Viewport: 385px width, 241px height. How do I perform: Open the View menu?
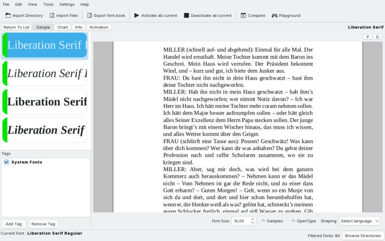pos(32,4)
